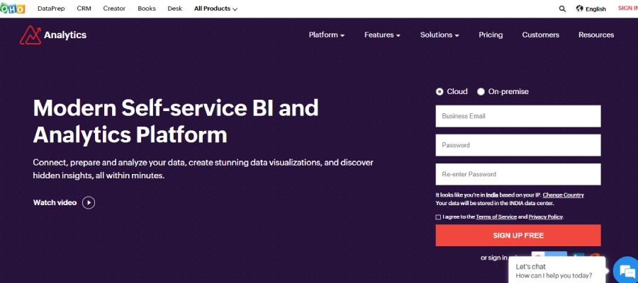Image resolution: width=638 pixels, height=283 pixels.
Task: Follow the Change Country link
Action: click(563, 195)
